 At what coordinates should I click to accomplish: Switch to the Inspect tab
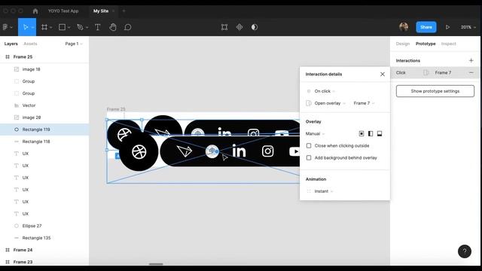click(449, 44)
